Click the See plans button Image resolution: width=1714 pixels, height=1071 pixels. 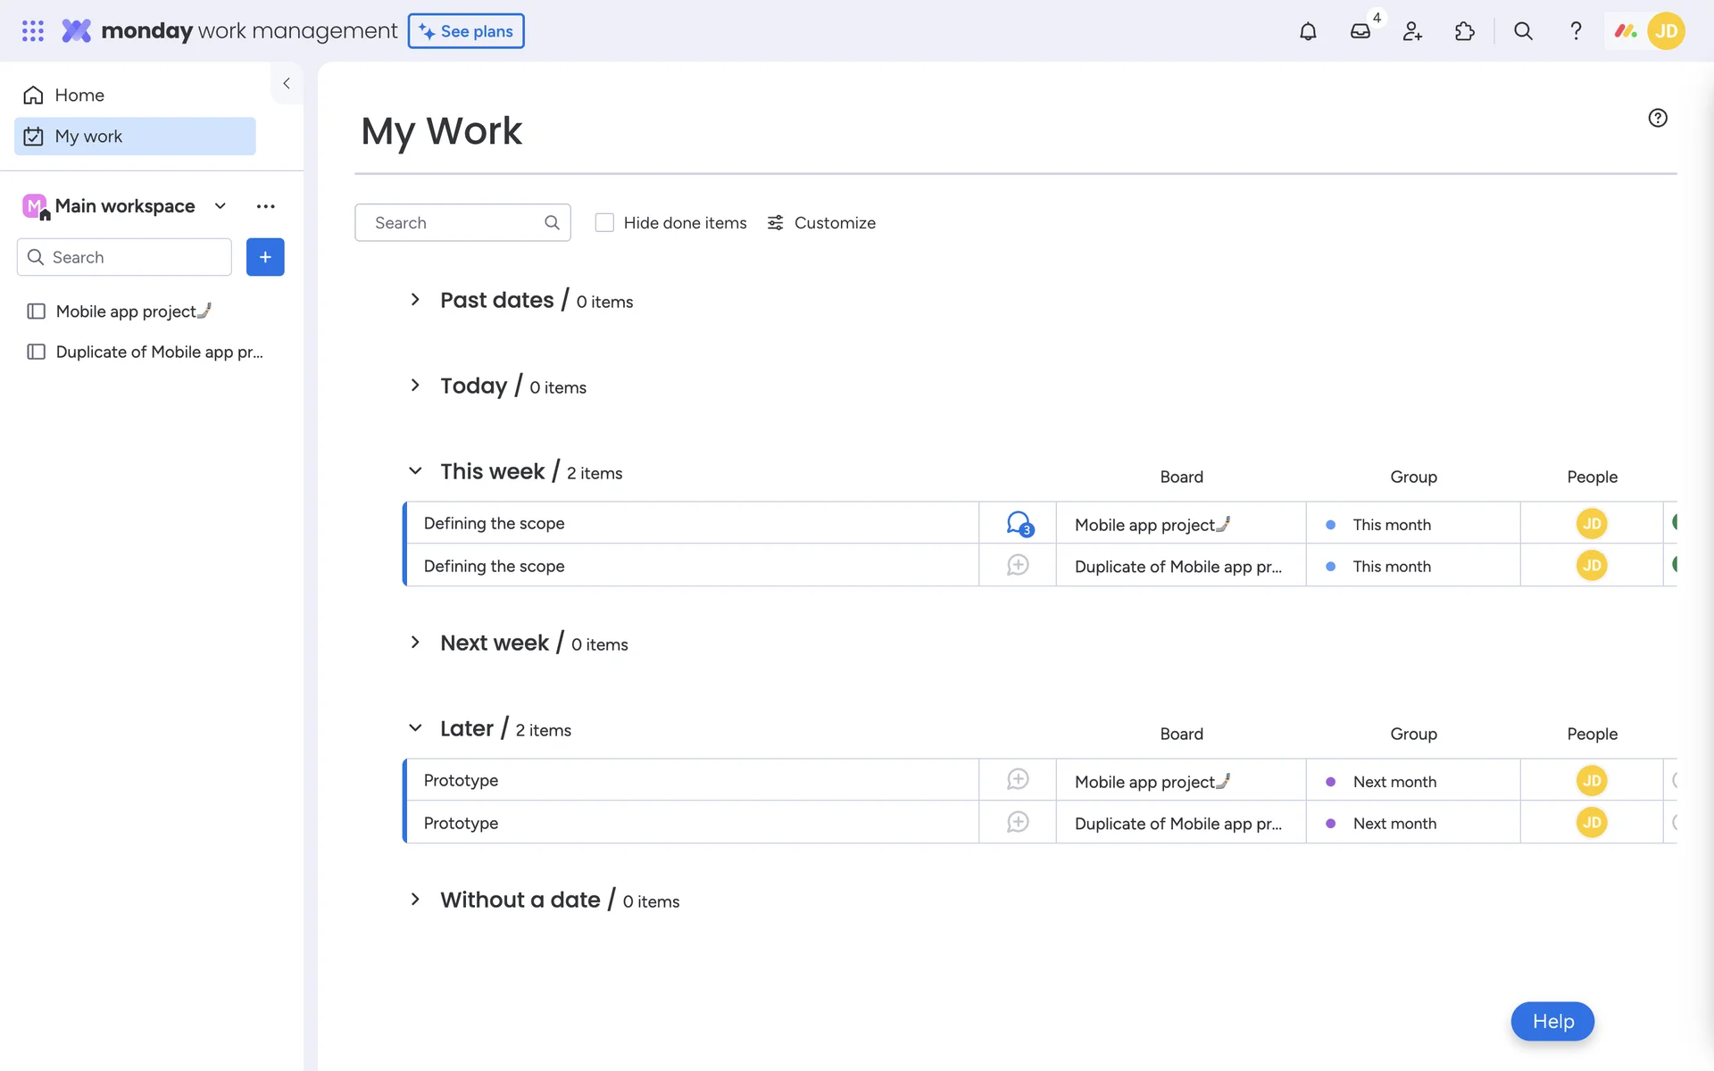(466, 31)
